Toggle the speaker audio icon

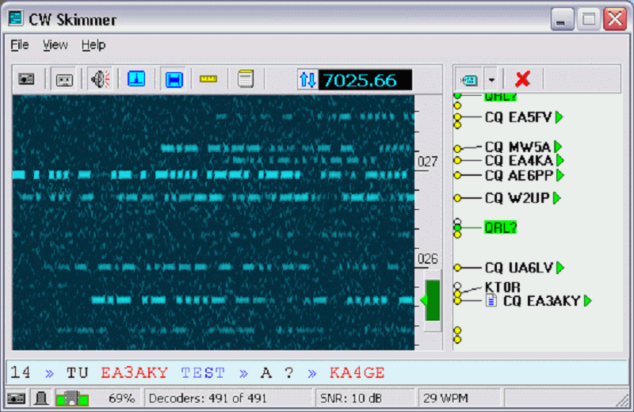pos(100,79)
